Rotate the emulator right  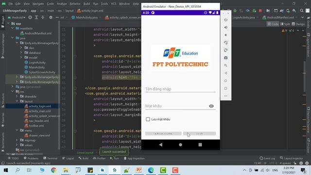coord(225,50)
